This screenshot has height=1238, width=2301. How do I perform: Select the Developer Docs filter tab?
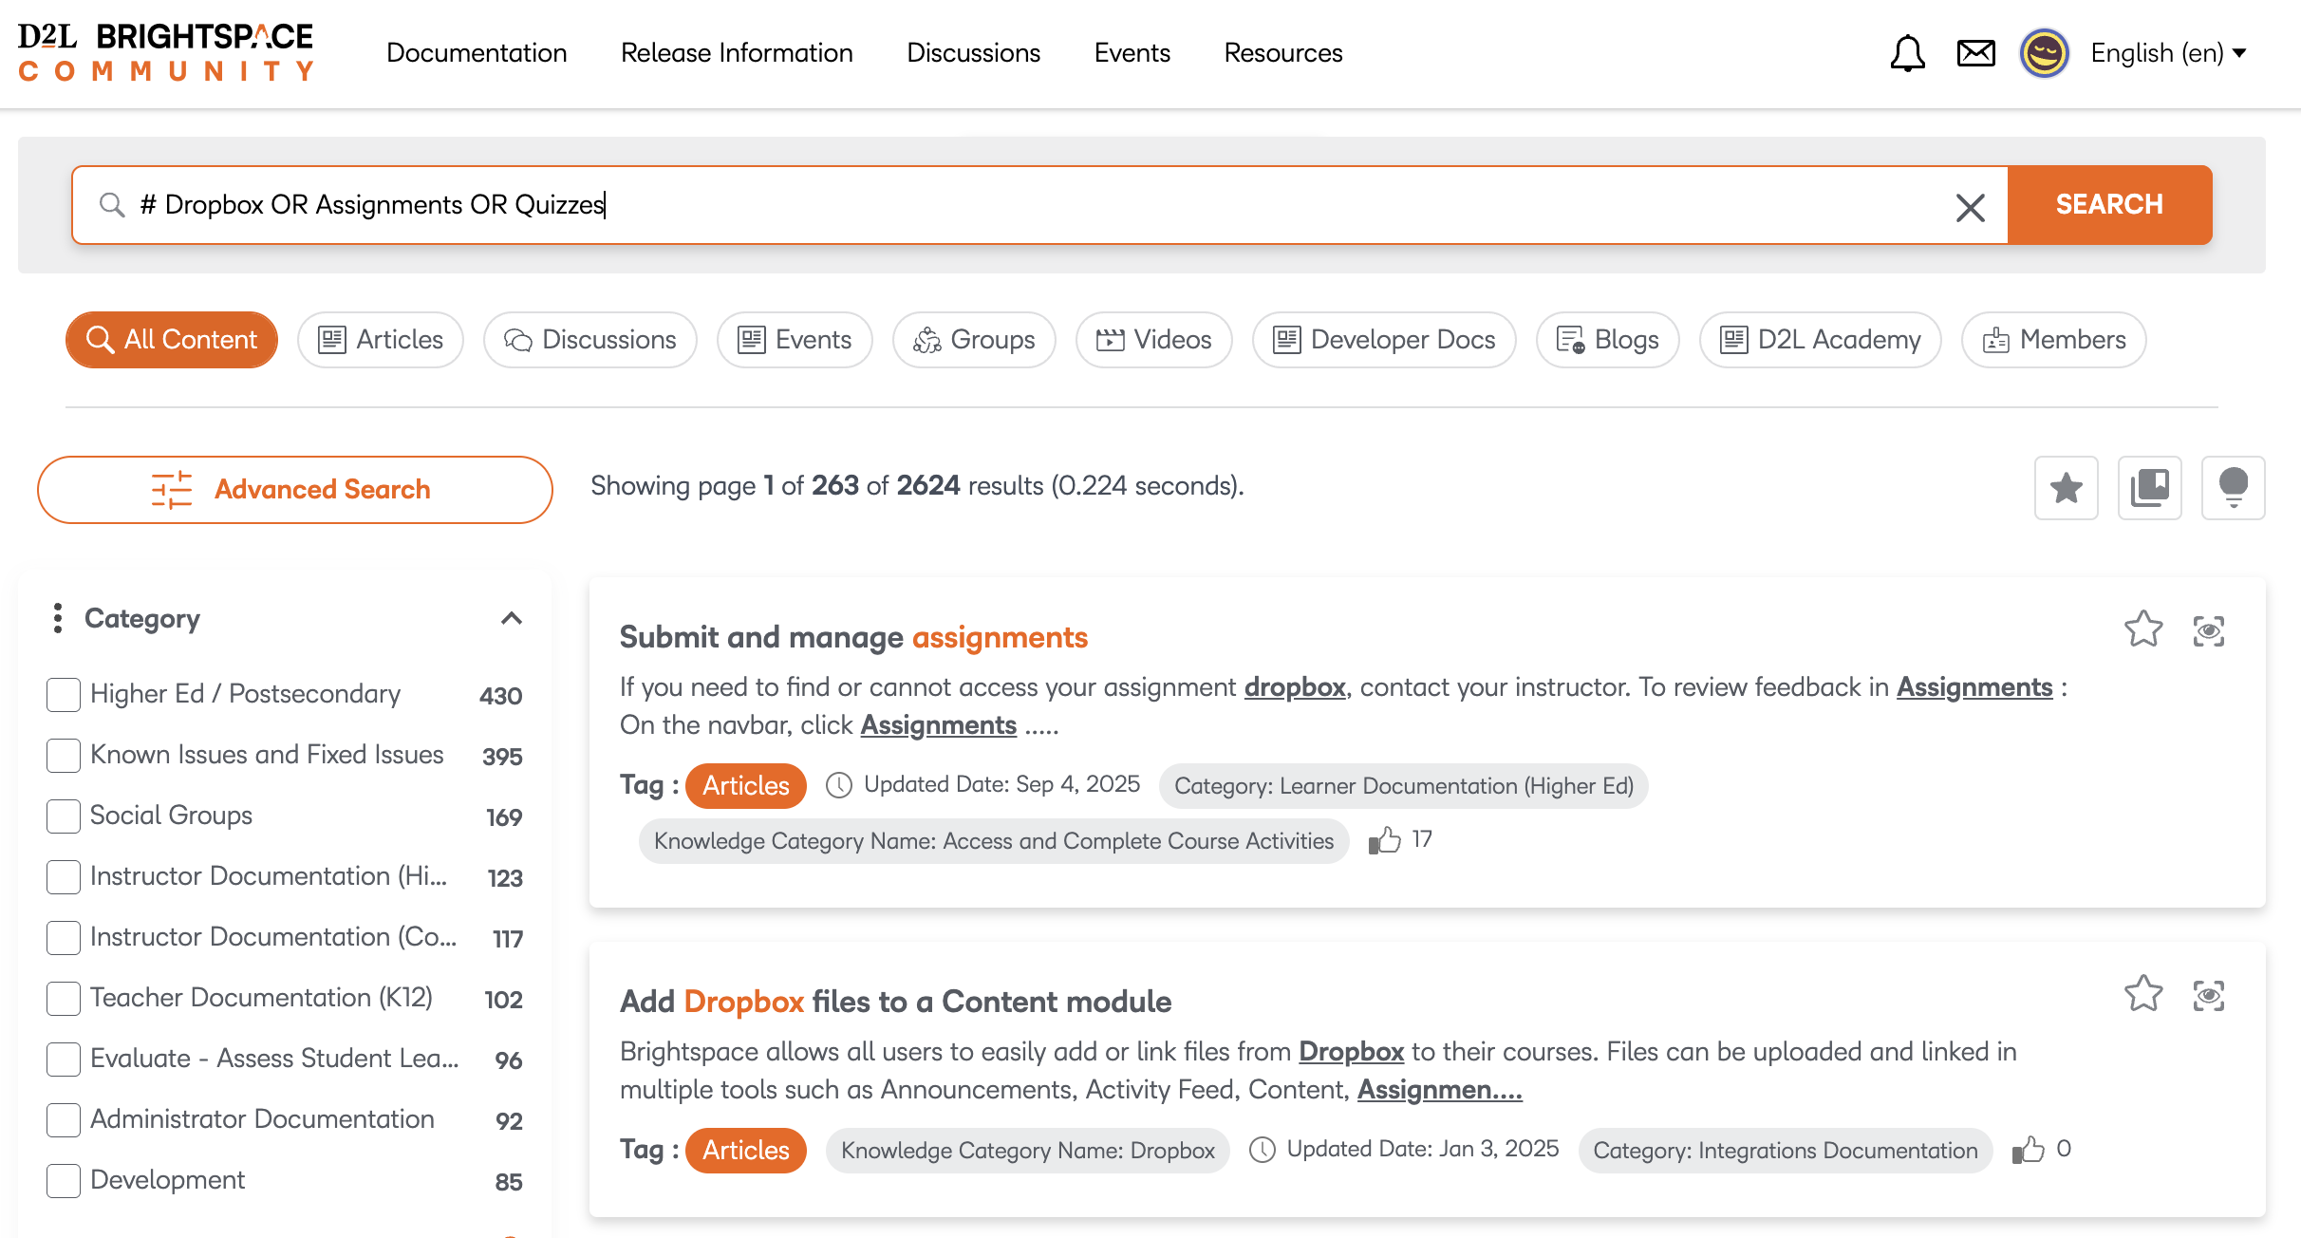(1383, 340)
